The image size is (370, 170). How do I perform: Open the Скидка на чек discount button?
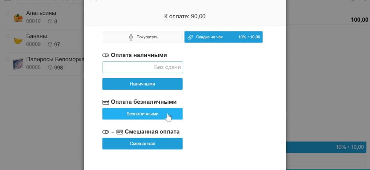(x=223, y=37)
